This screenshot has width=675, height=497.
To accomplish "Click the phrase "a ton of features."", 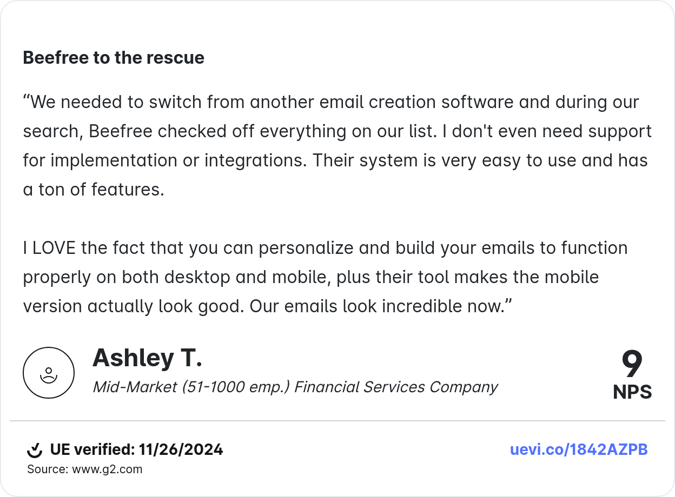I will (x=93, y=190).
